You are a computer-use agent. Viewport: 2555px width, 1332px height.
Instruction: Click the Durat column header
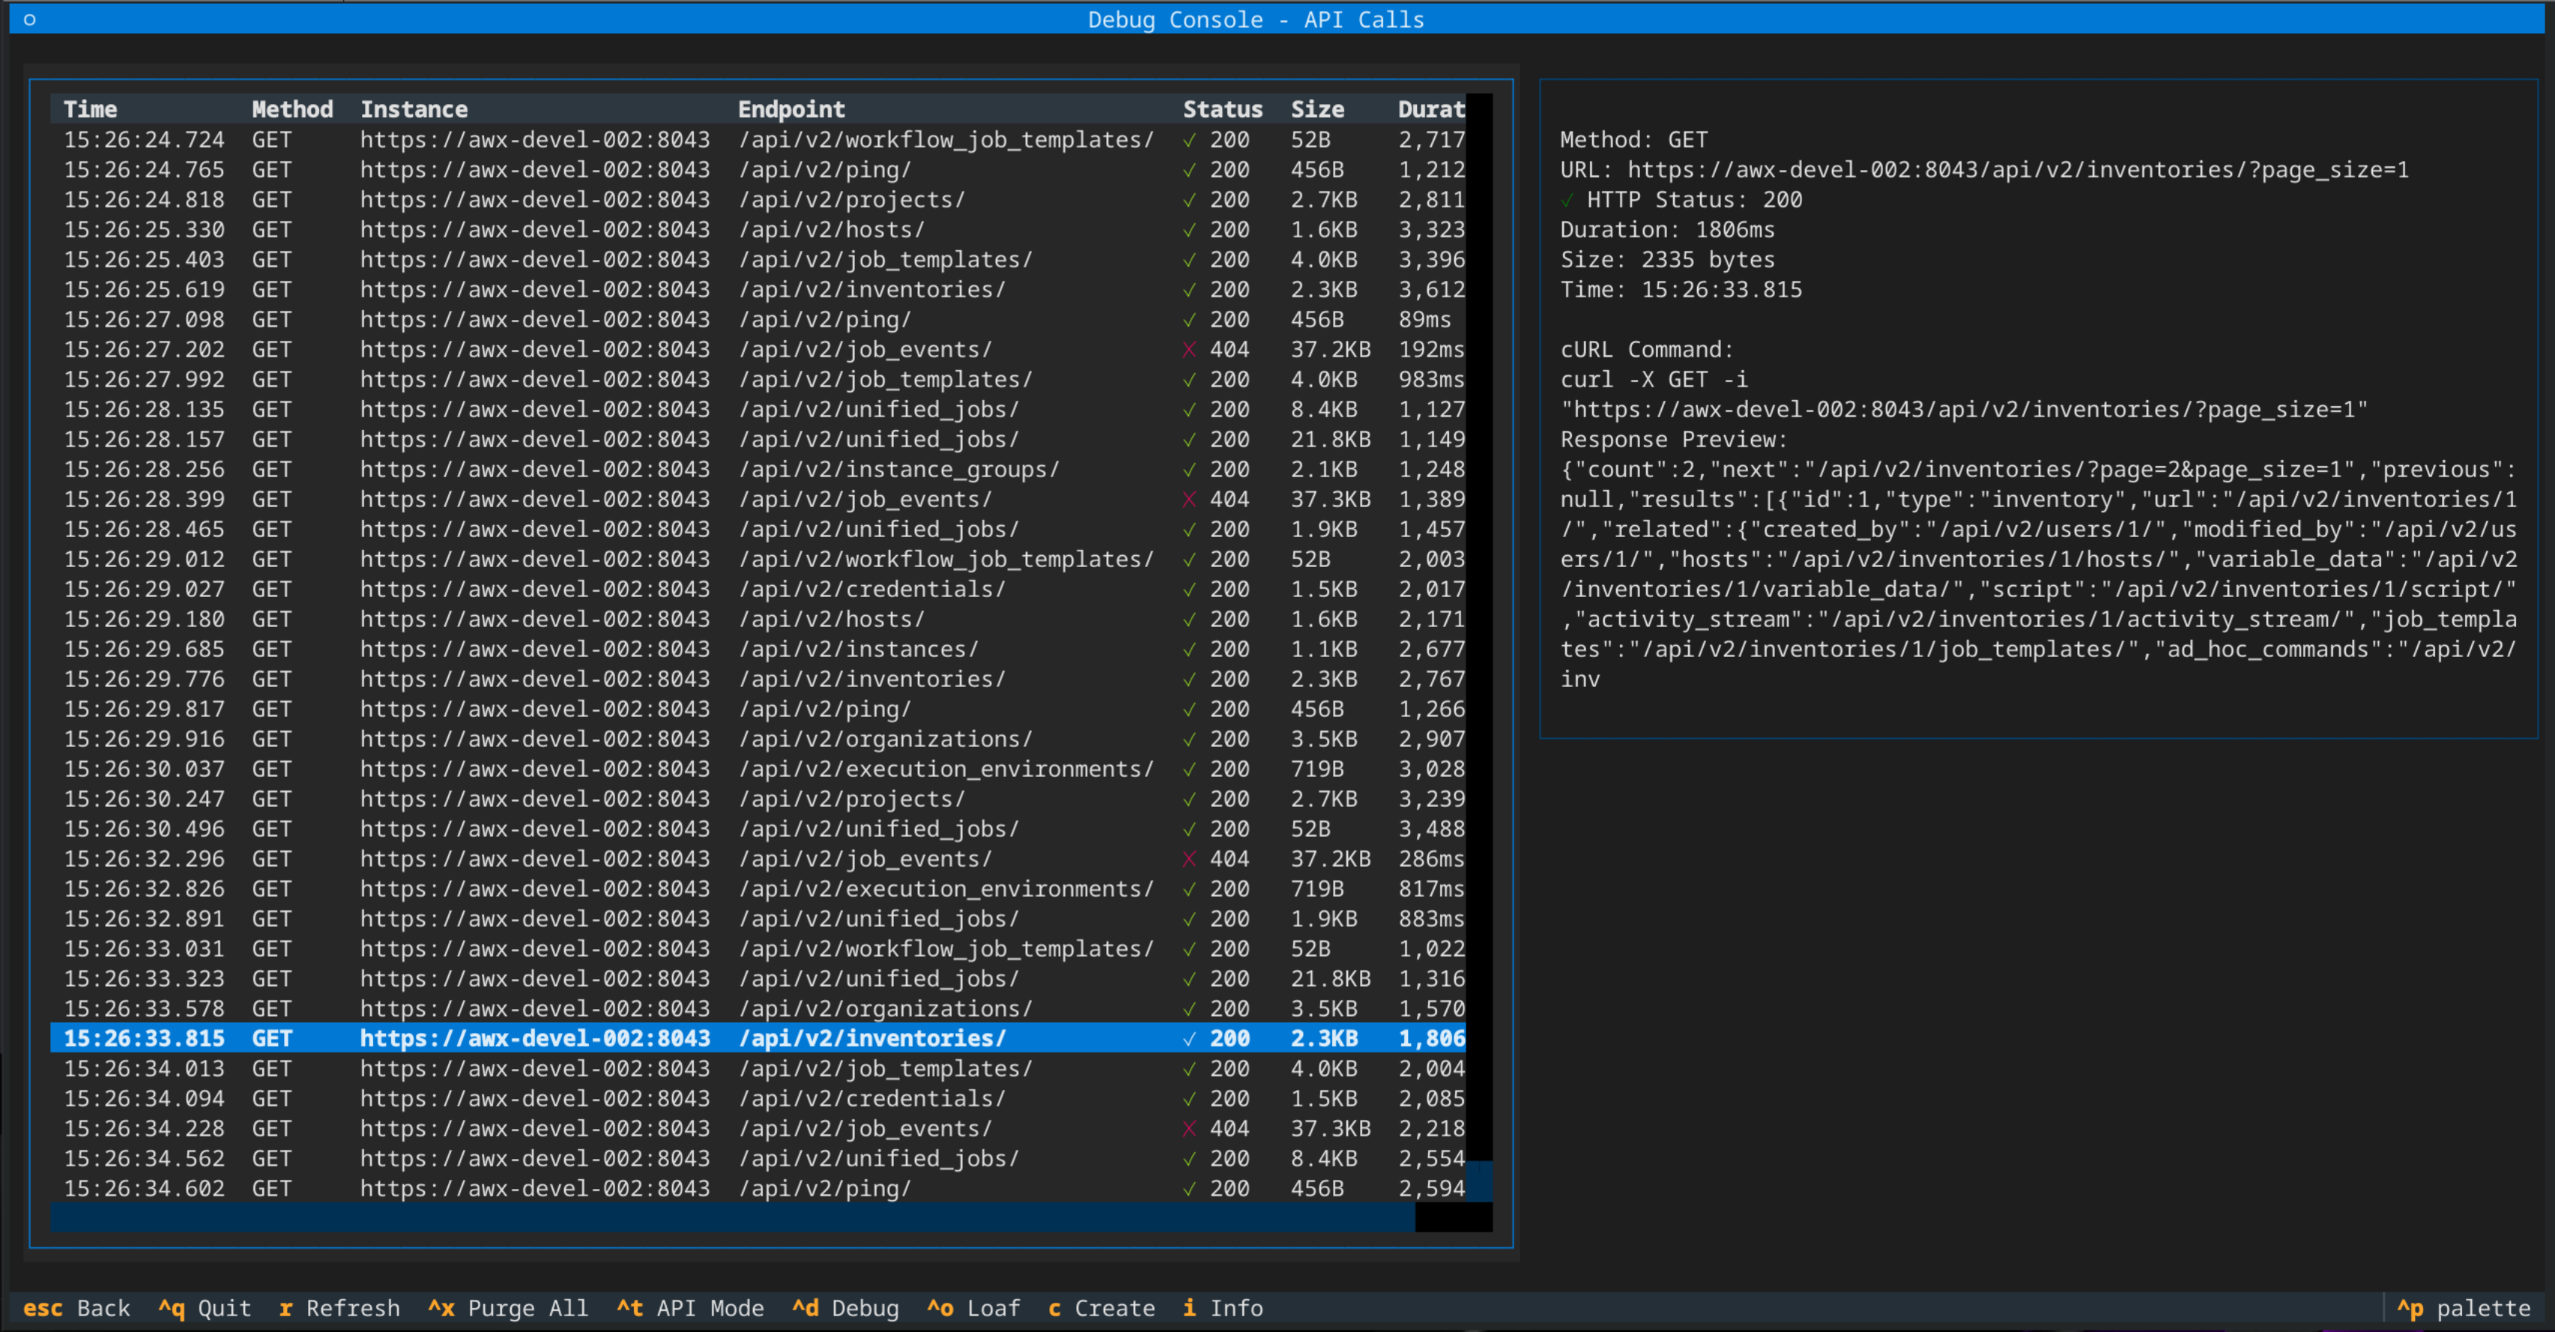[x=1431, y=109]
